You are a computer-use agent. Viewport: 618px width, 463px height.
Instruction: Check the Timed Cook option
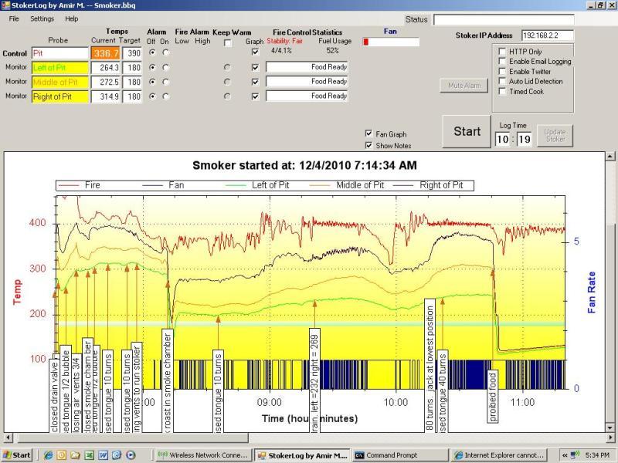501,91
